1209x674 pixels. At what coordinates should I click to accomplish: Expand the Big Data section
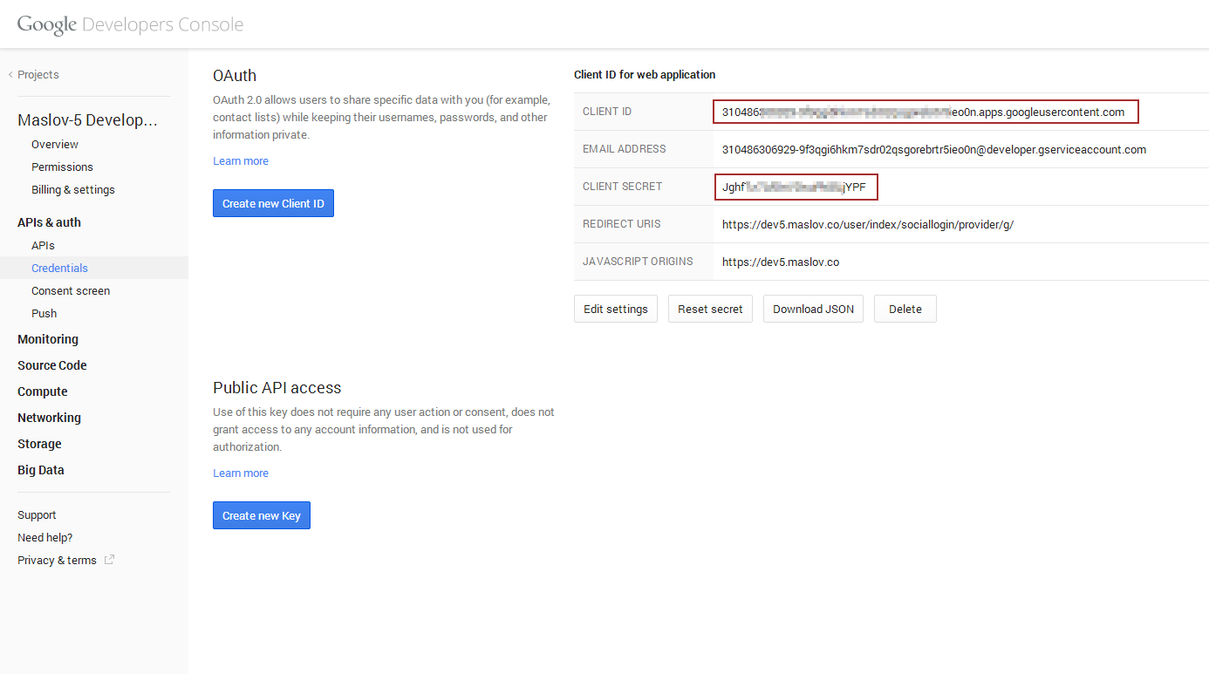click(x=41, y=470)
